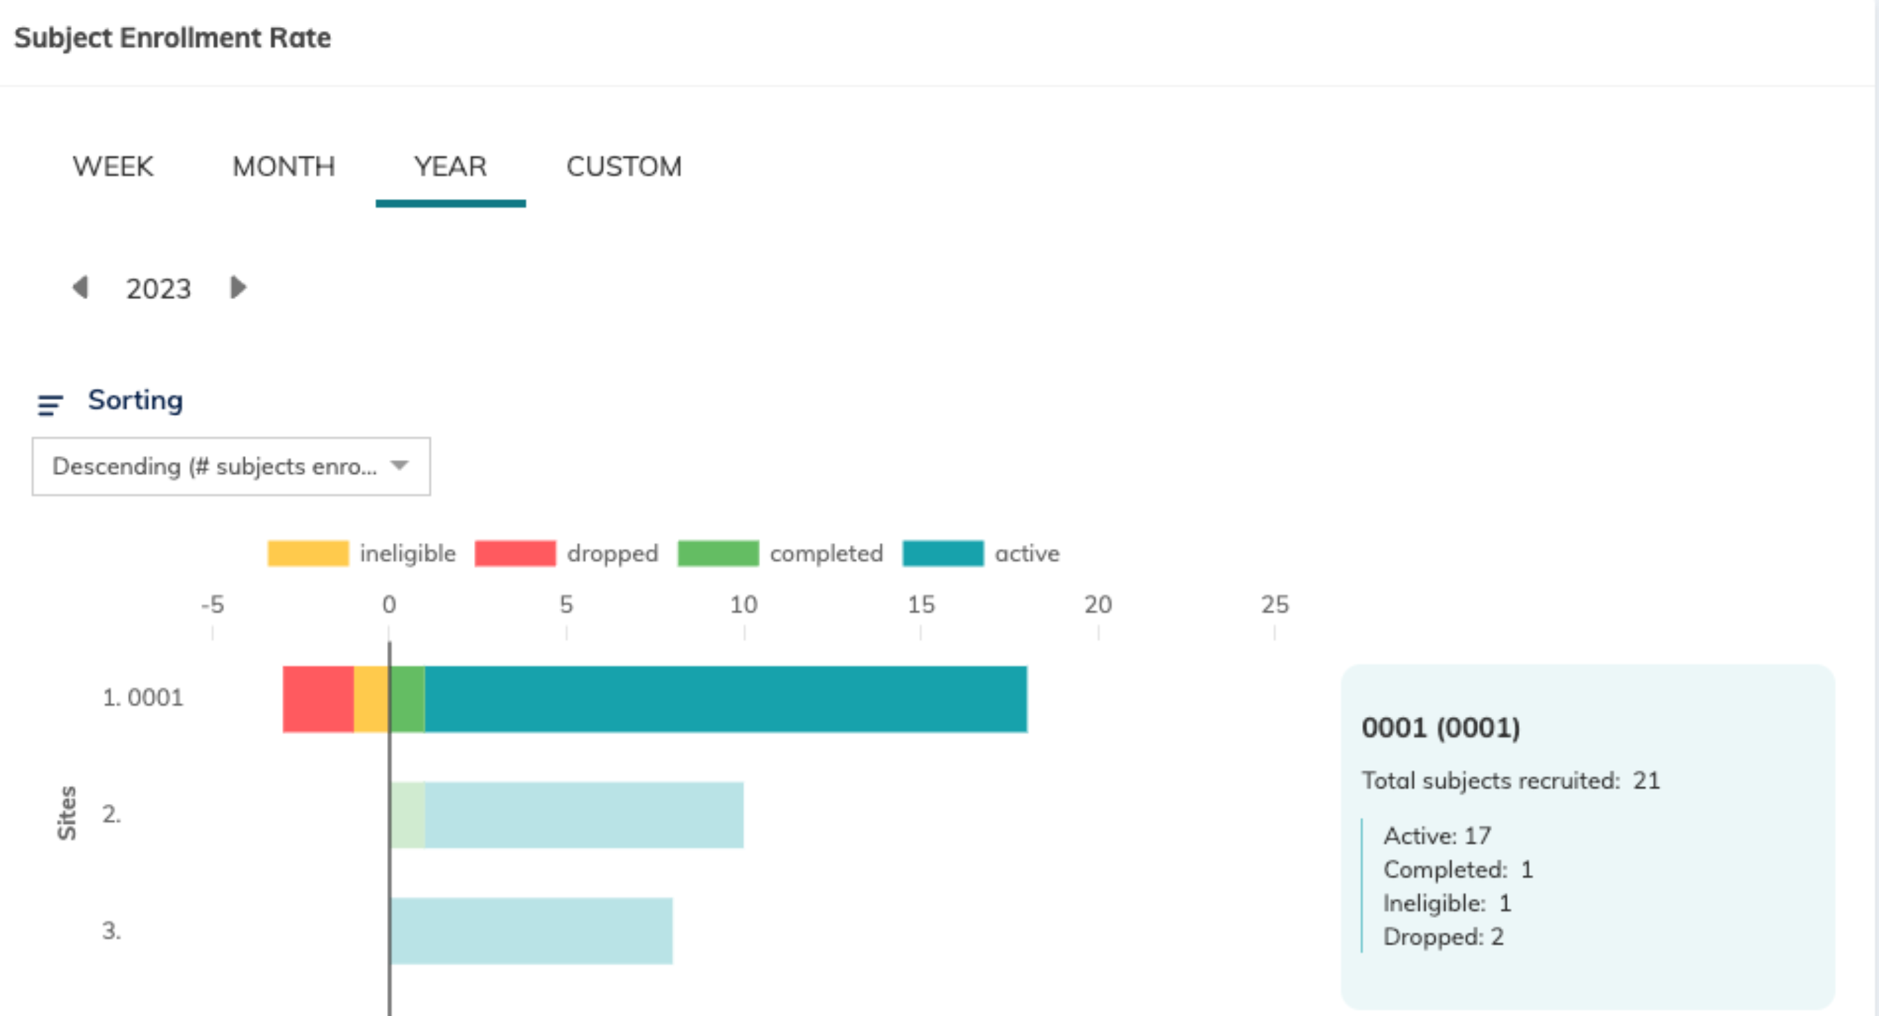Toggle the completed legend green swatch
Image resolution: width=1879 pixels, height=1016 pixels.
pyautogui.click(x=718, y=553)
